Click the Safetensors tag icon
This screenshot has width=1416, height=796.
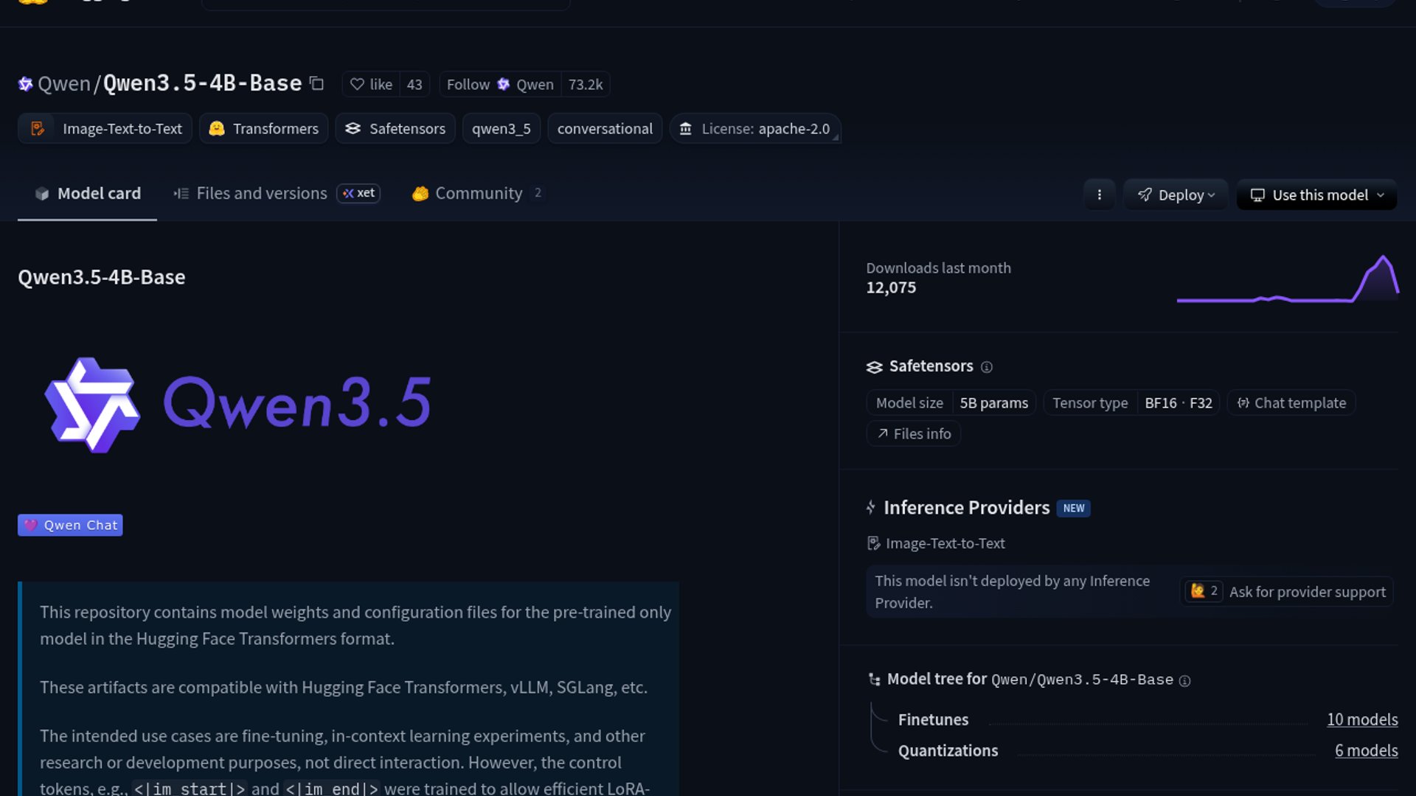pos(353,128)
